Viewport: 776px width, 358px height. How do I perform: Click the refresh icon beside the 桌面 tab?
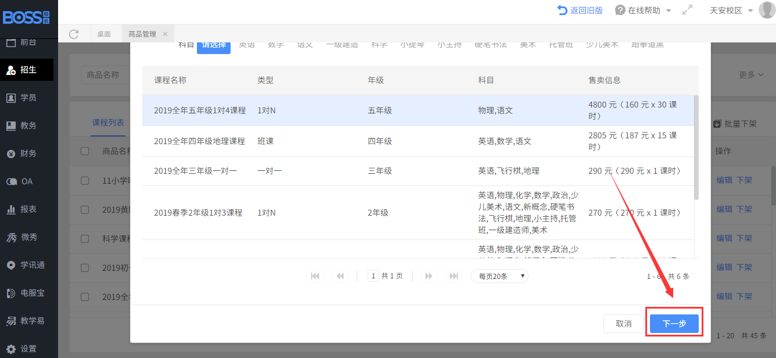pyautogui.click(x=73, y=34)
